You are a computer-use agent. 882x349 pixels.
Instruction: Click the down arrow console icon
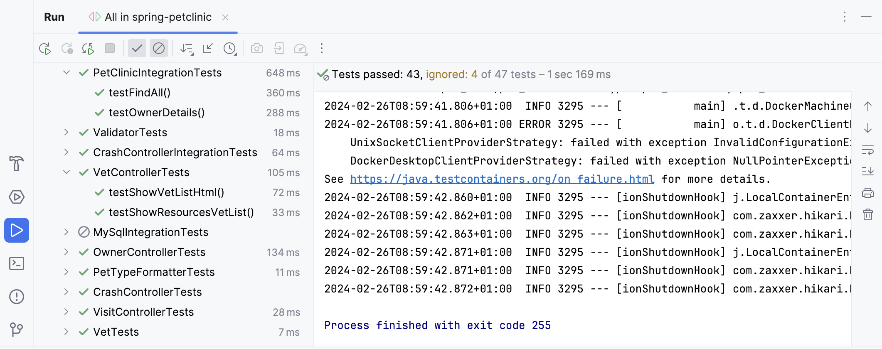click(868, 128)
